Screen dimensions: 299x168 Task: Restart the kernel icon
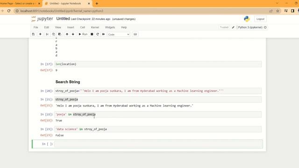pyautogui.click(x=98, y=34)
